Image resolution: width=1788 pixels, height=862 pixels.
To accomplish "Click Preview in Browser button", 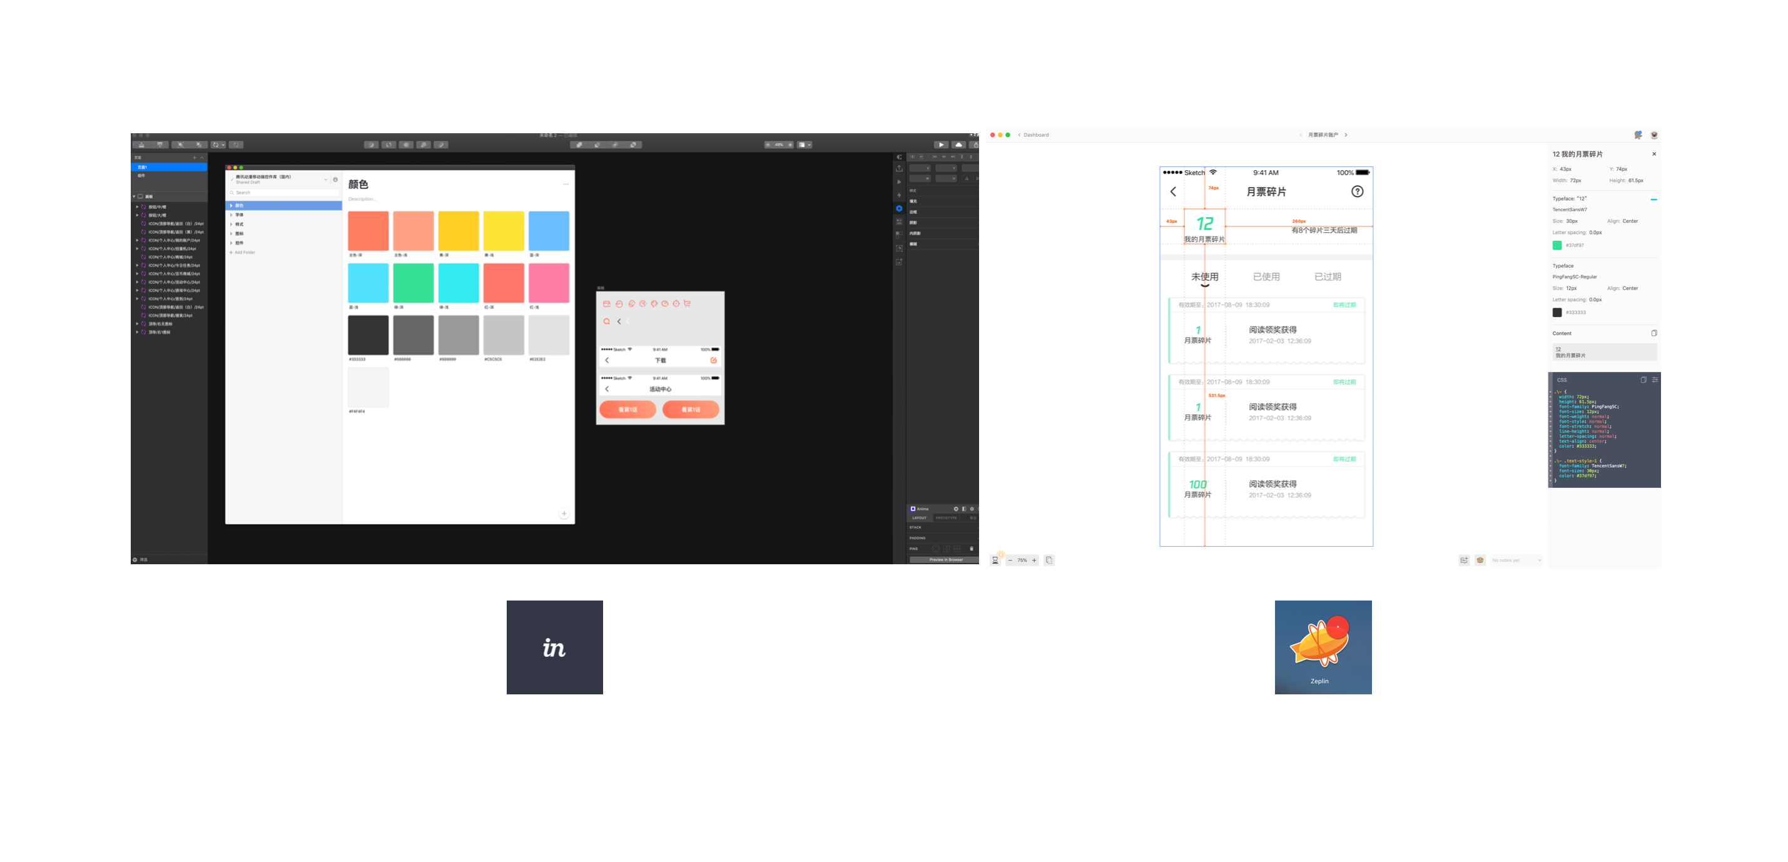I will 945,559.
